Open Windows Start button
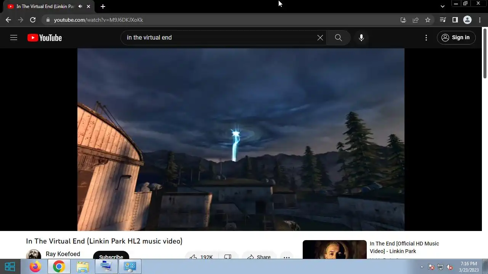The height and width of the screenshot is (274, 488). [x=10, y=266]
